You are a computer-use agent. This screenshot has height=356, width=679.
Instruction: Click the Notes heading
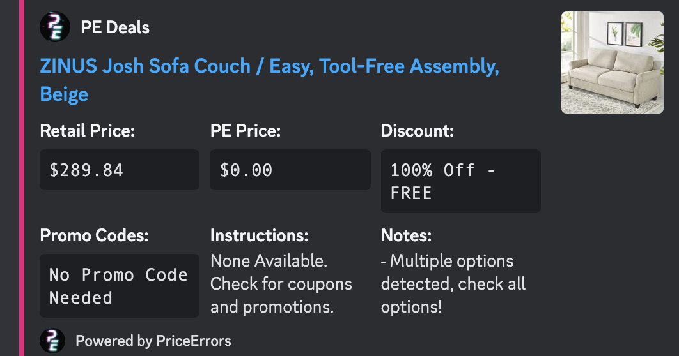click(406, 235)
